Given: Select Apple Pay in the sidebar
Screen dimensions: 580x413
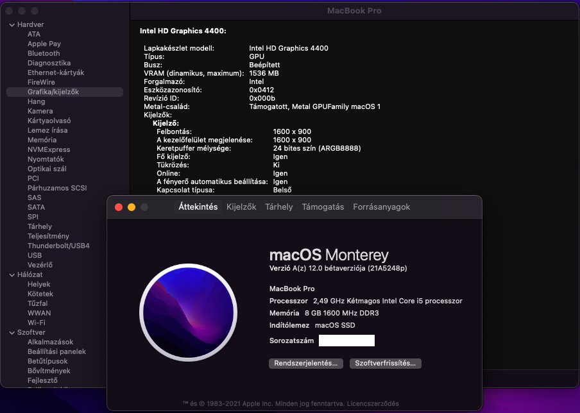Looking at the screenshot, I should pyautogui.click(x=44, y=44).
